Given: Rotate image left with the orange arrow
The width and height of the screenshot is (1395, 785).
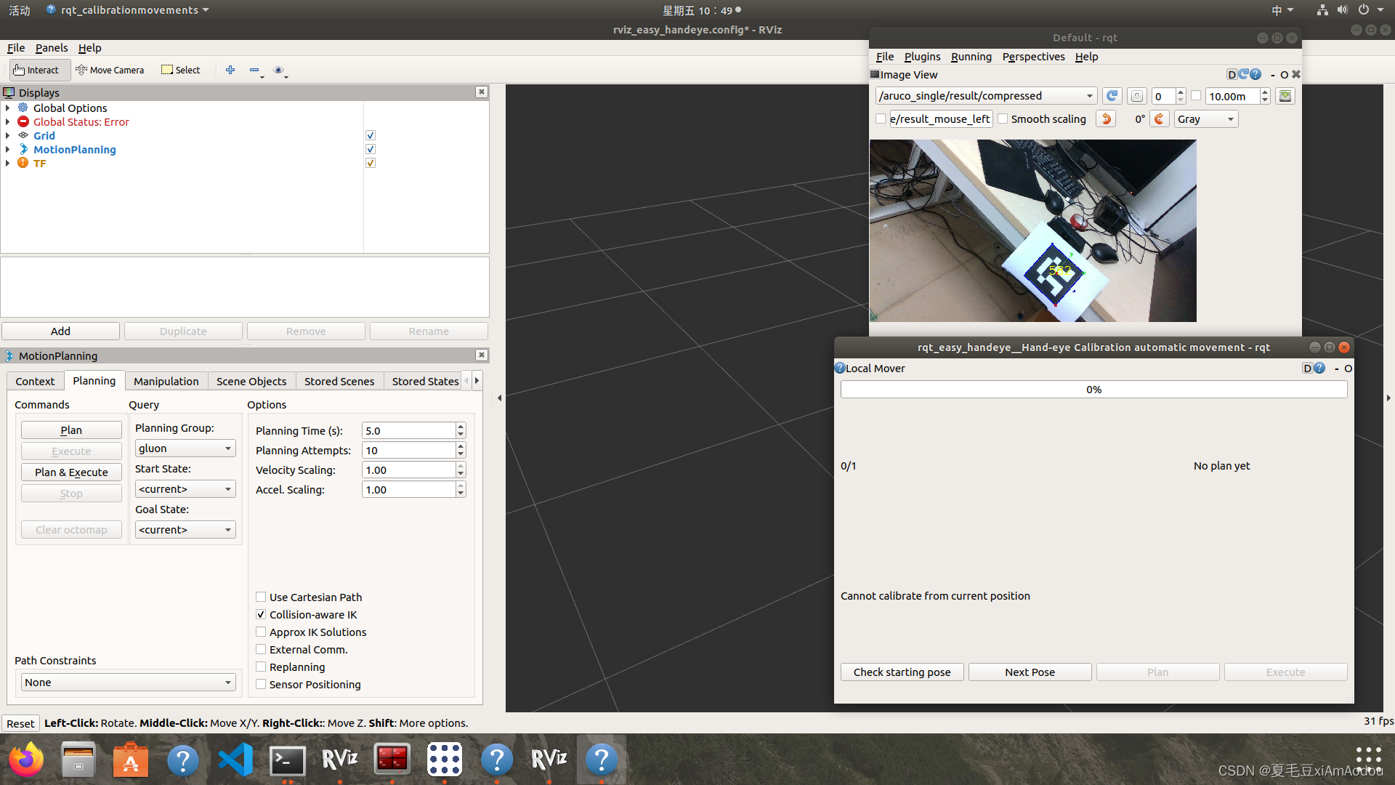Looking at the screenshot, I should tap(1106, 119).
